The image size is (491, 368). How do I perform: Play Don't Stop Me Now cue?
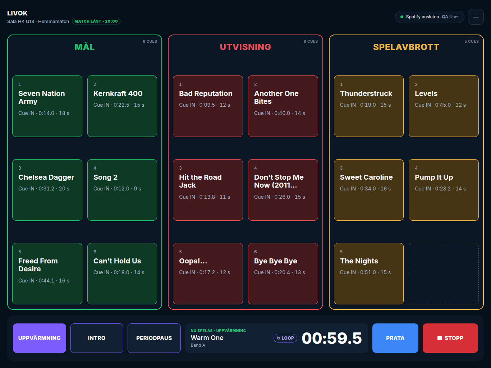pyautogui.click(x=283, y=190)
